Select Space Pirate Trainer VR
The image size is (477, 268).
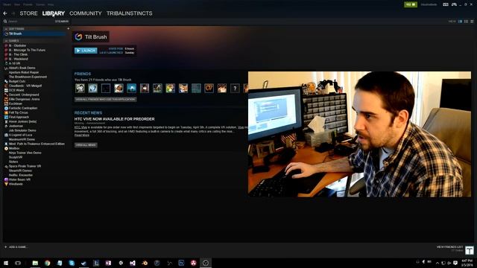[25, 166]
